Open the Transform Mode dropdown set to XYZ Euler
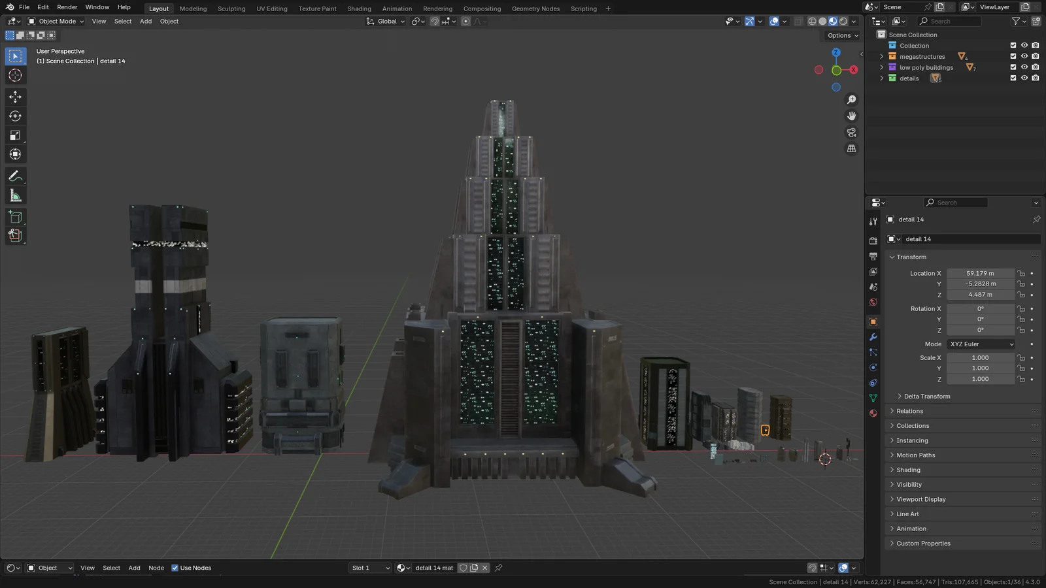The height and width of the screenshot is (588, 1046). point(981,344)
